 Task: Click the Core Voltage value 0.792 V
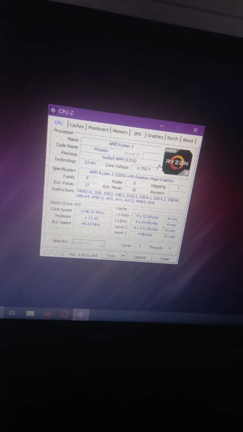(x=144, y=168)
